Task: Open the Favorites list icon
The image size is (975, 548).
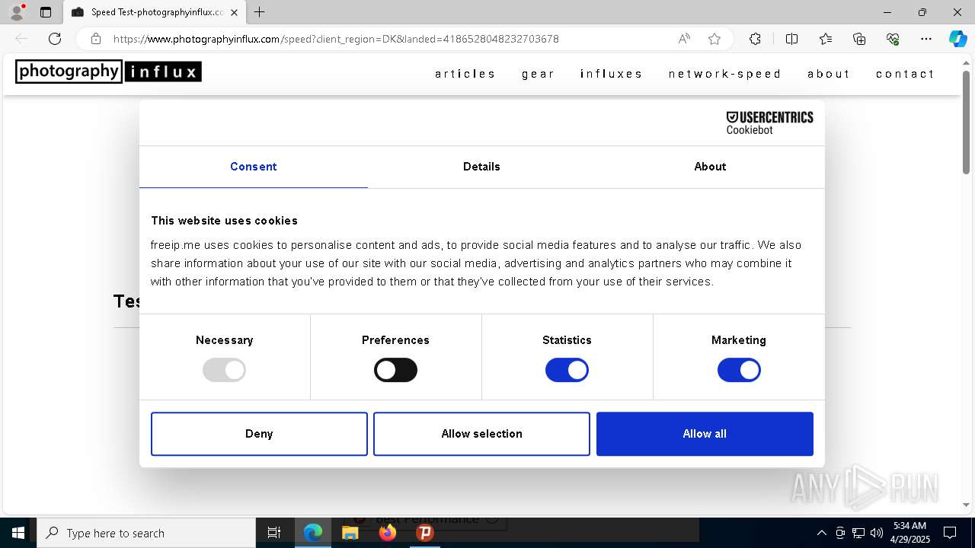Action: (826, 39)
